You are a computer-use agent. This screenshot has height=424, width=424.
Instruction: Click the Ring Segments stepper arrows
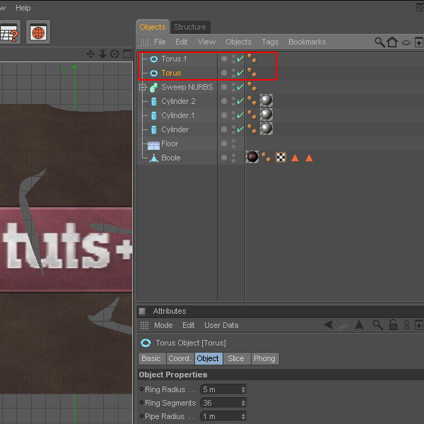(243, 403)
